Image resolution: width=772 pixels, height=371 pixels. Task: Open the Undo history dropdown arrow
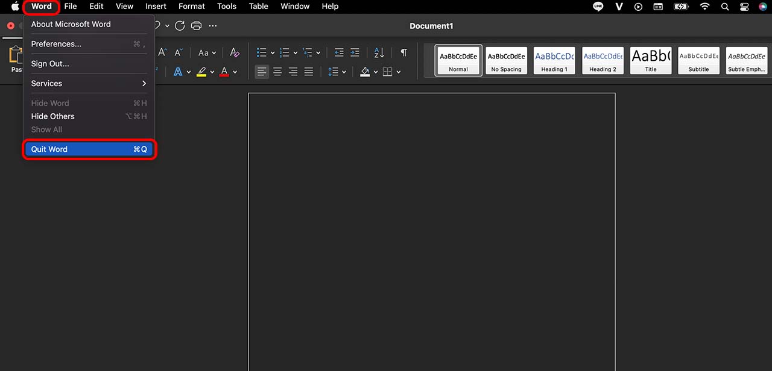(167, 26)
